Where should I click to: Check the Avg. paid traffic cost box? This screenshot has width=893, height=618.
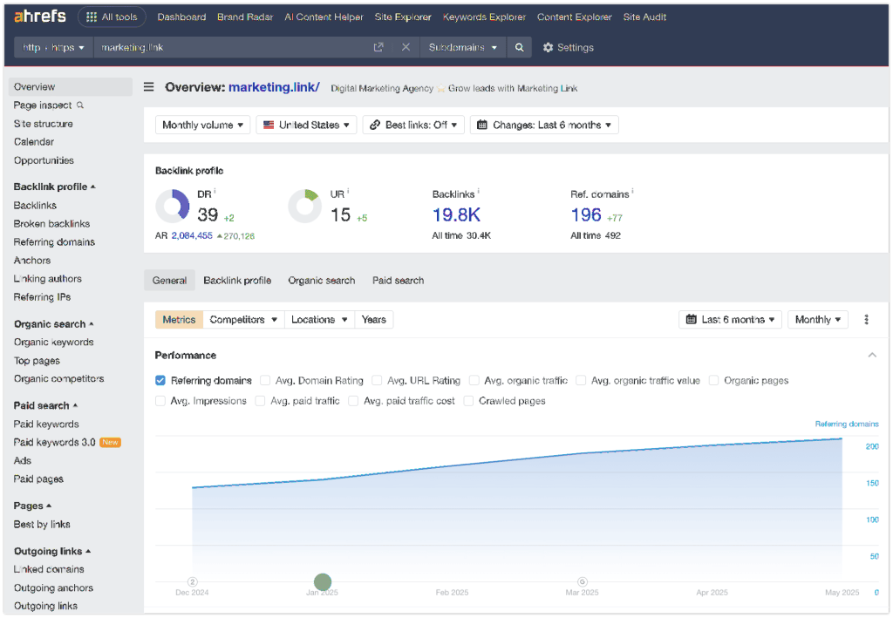pyautogui.click(x=353, y=401)
